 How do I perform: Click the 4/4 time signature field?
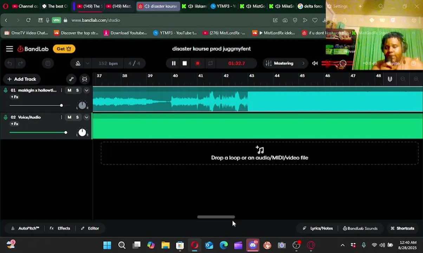pyautogui.click(x=134, y=63)
